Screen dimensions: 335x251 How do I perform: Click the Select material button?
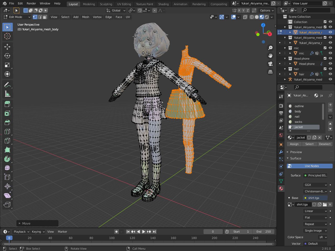coord(309,144)
